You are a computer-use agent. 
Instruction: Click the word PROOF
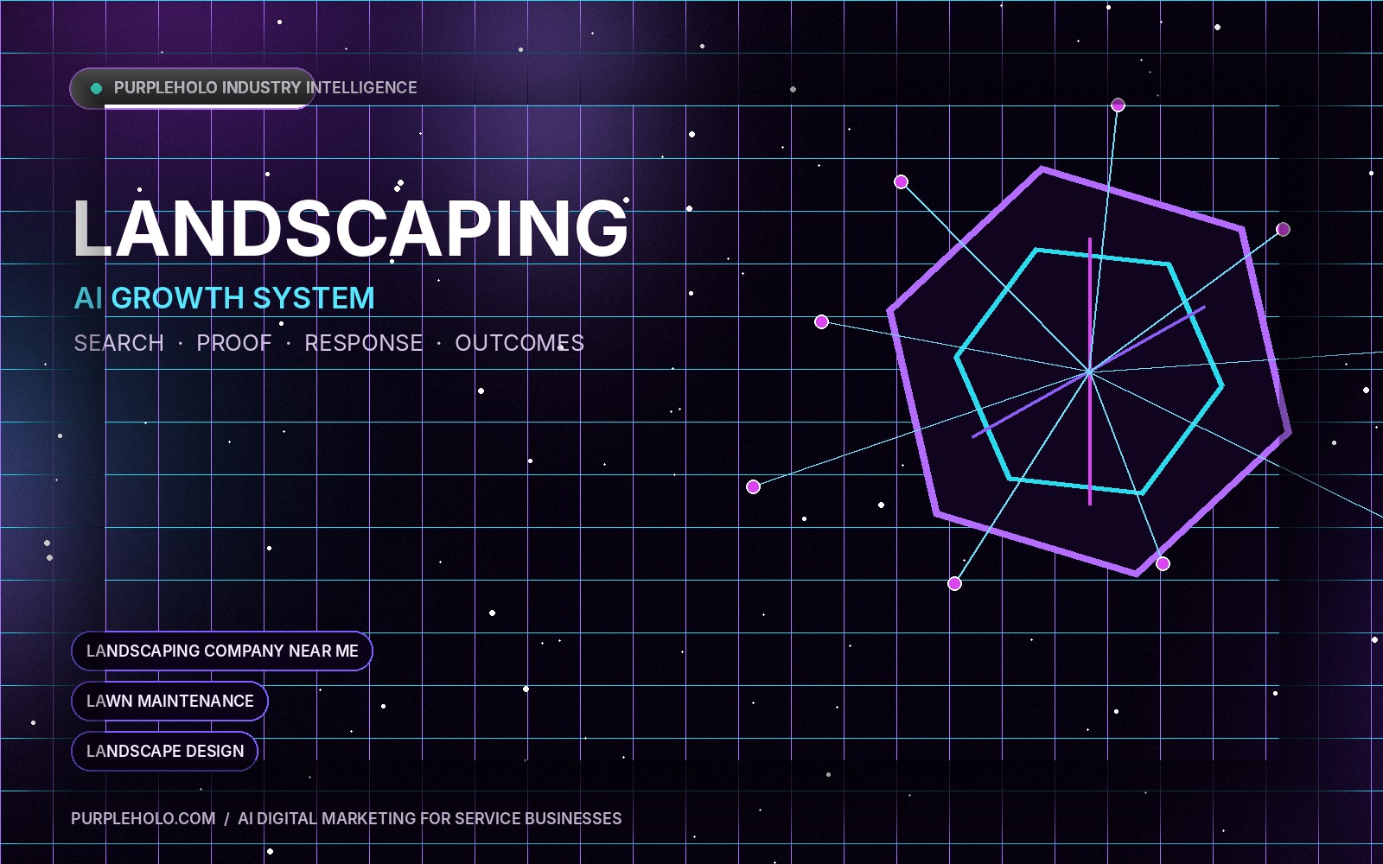click(234, 343)
